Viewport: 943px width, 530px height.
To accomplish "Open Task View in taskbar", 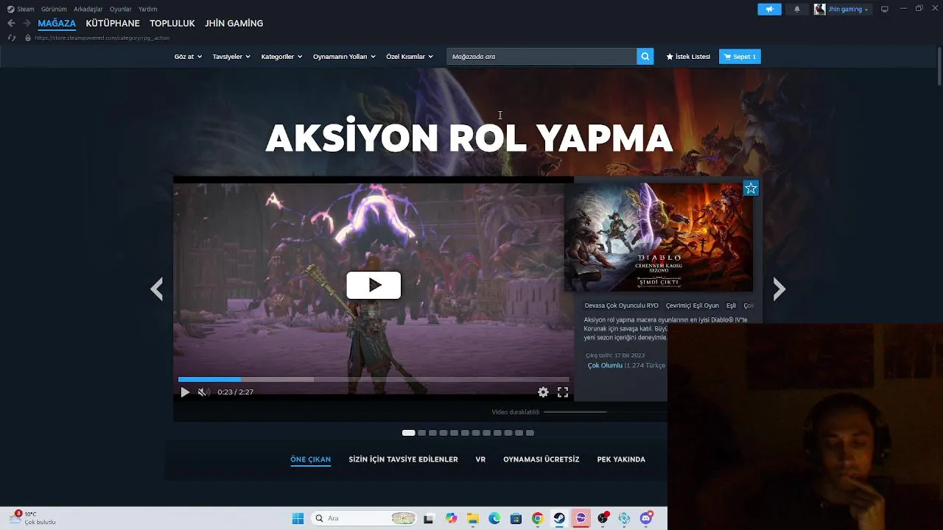I will (429, 518).
